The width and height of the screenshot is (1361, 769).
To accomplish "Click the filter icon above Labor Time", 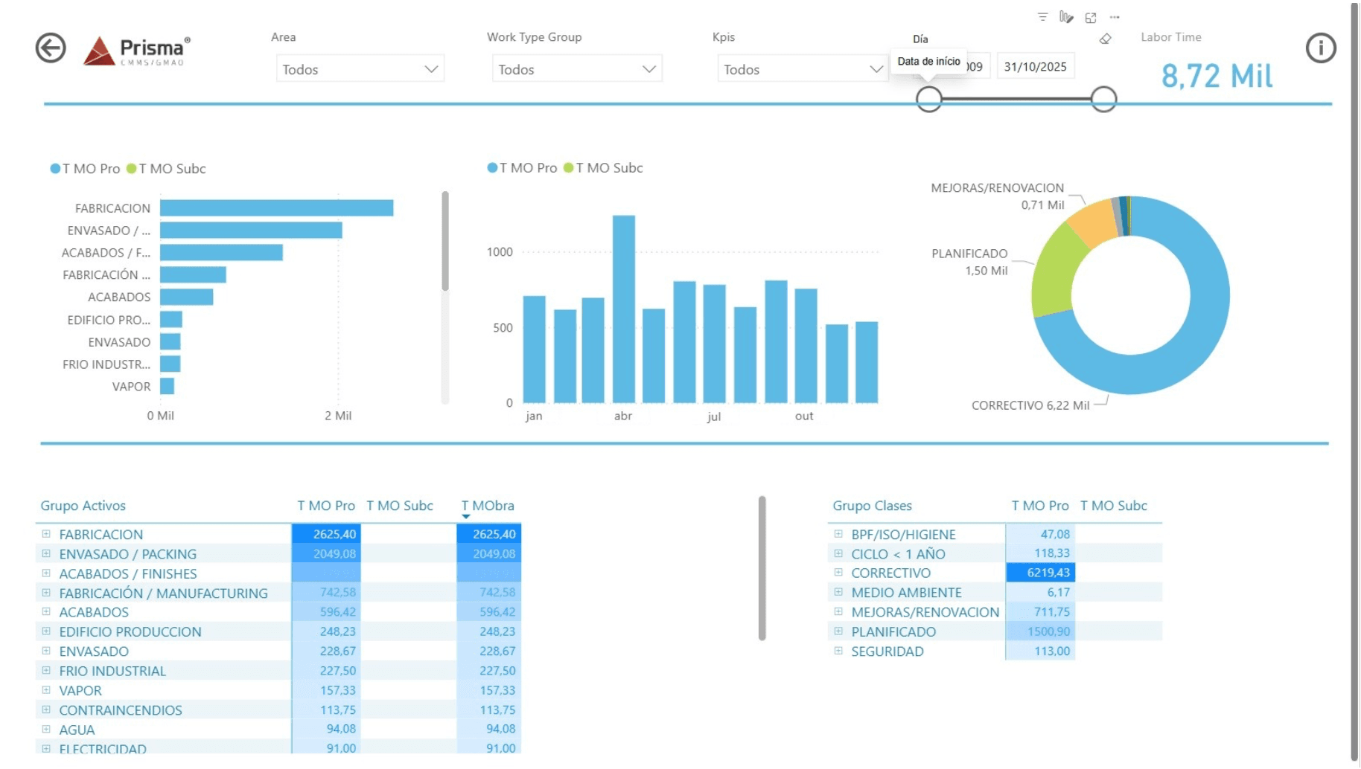I will click(x=1042, y=16).
